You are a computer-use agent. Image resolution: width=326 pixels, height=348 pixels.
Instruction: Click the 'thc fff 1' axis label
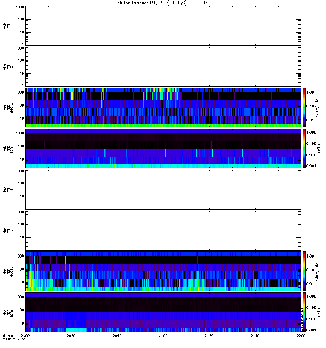8,190
